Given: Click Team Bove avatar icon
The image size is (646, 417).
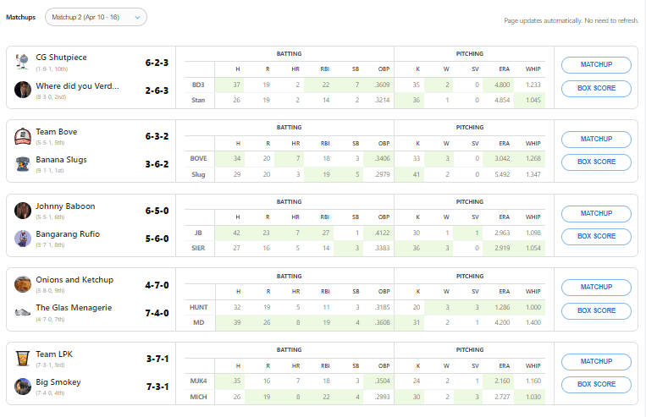Looking at the screenshot, I should (23, 136).
